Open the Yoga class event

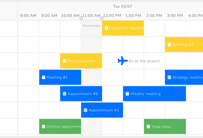pos(165,127)
